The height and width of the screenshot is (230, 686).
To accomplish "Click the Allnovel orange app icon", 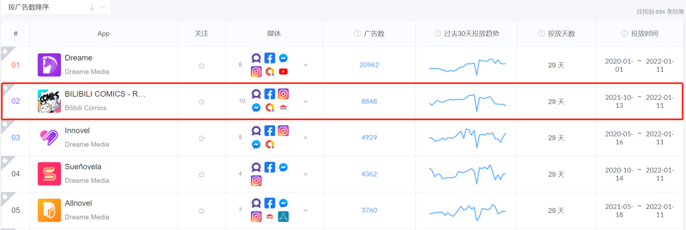I will [x=49, y=210].
